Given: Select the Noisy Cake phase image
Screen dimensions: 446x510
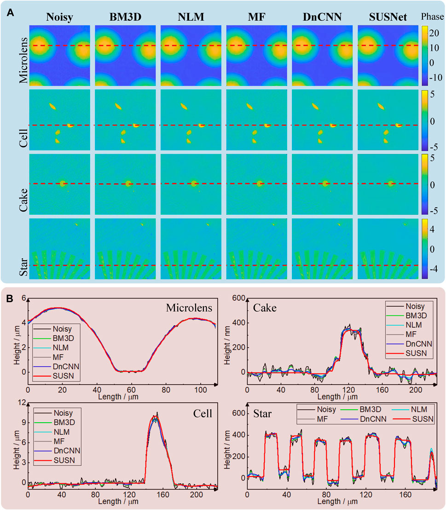Looking at the screenshot, I should [x=59, y=184].
